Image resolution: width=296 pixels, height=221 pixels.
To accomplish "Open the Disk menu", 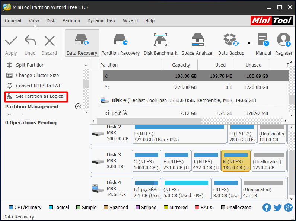I will click(x=51, y=21).
